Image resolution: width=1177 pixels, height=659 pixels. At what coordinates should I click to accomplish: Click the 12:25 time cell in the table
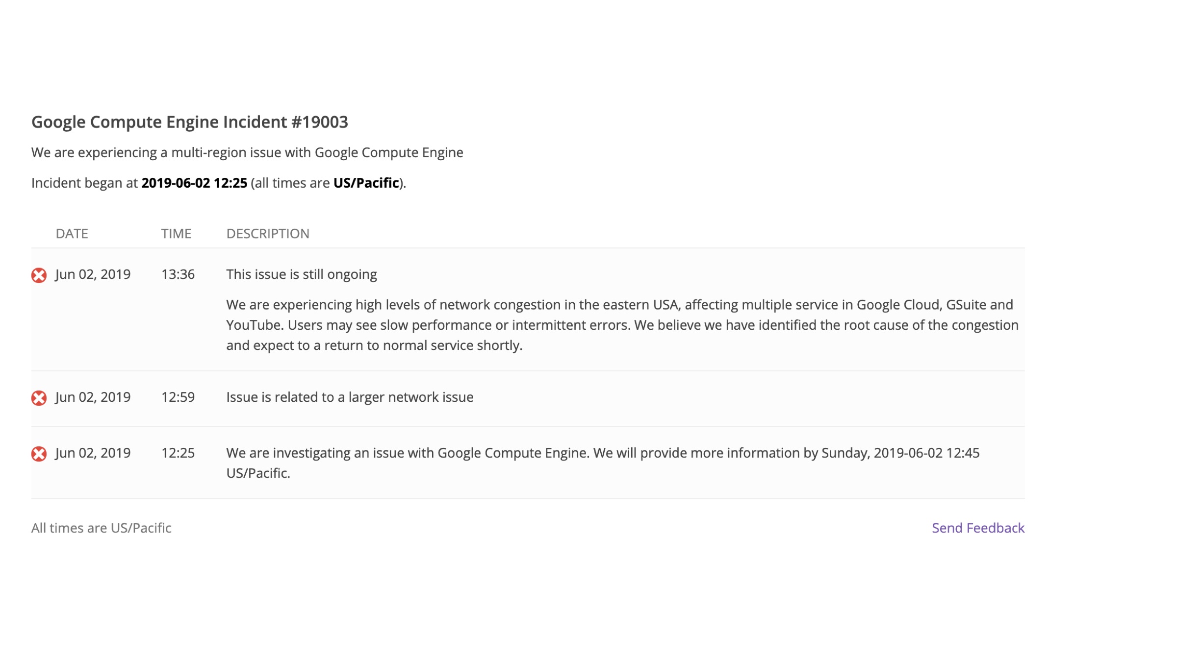178,453
